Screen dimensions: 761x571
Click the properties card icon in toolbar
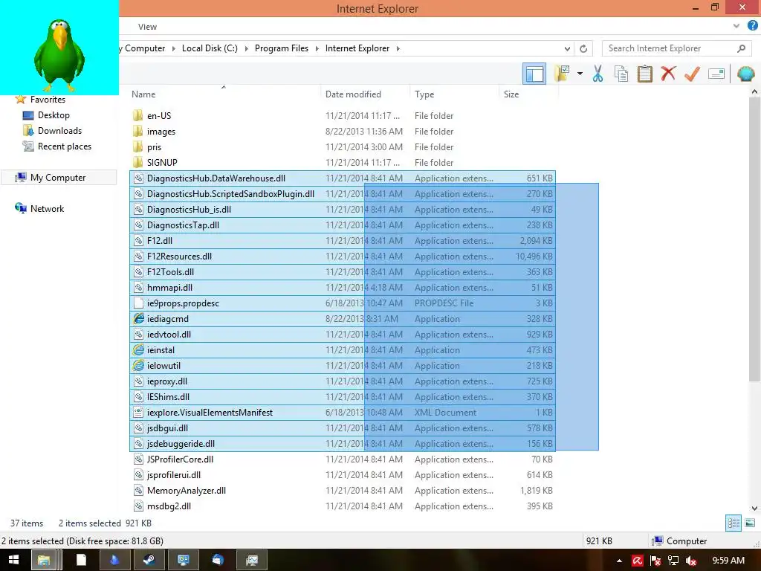point(716,74)
